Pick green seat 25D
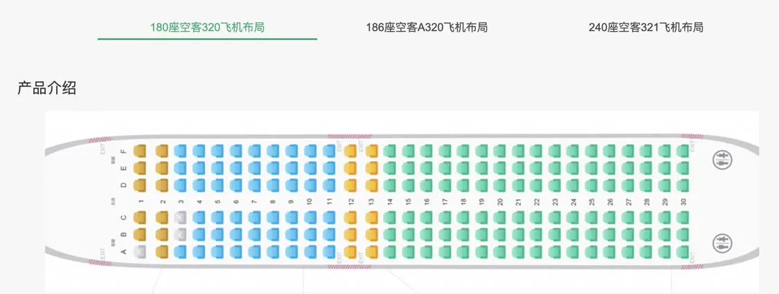The height and width of the screenshot is (294, 779). [x=591, y=185]
